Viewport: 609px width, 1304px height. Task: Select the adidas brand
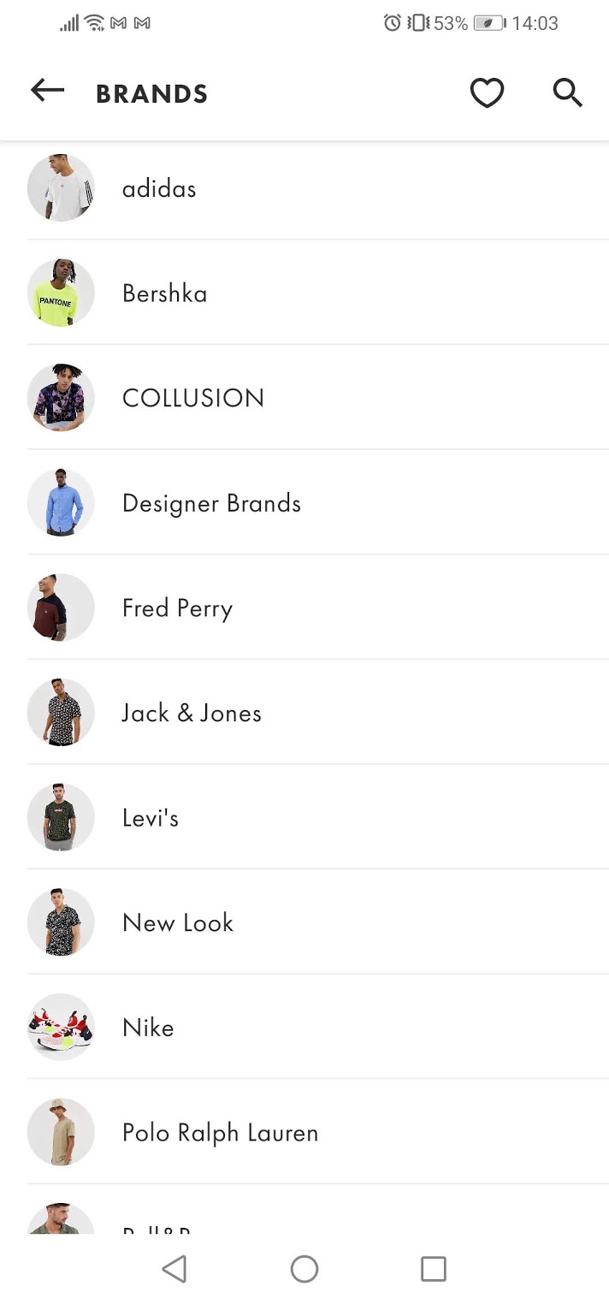point(159,188)
